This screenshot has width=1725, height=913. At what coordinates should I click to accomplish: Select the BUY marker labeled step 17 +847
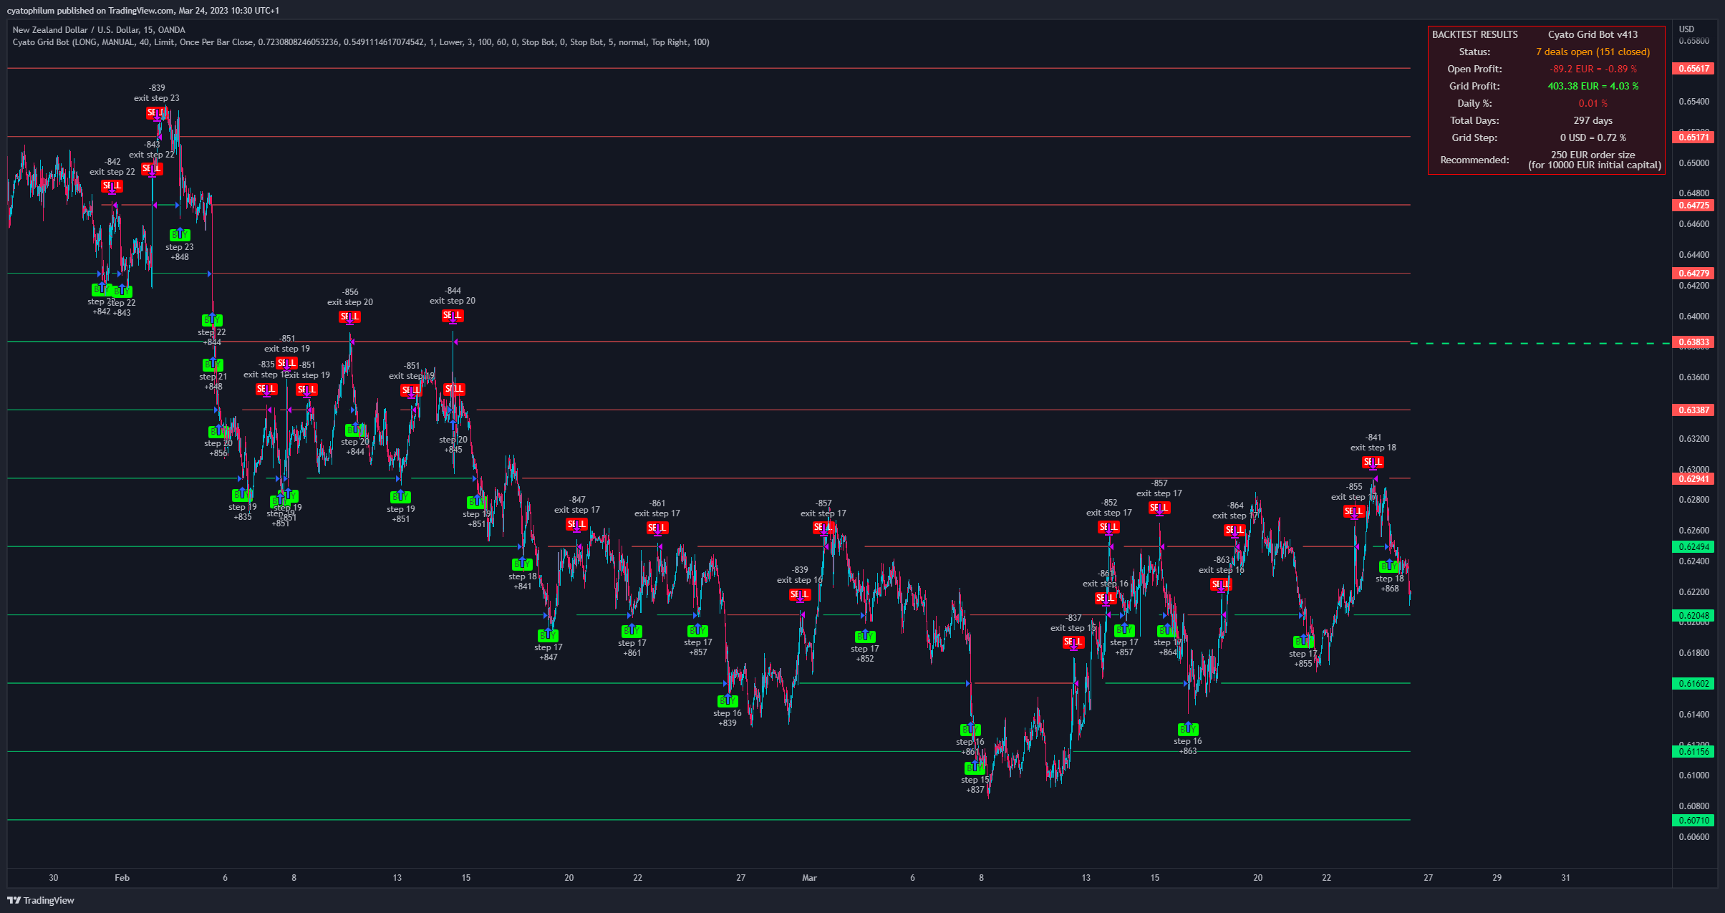click(x=548, y=635)
